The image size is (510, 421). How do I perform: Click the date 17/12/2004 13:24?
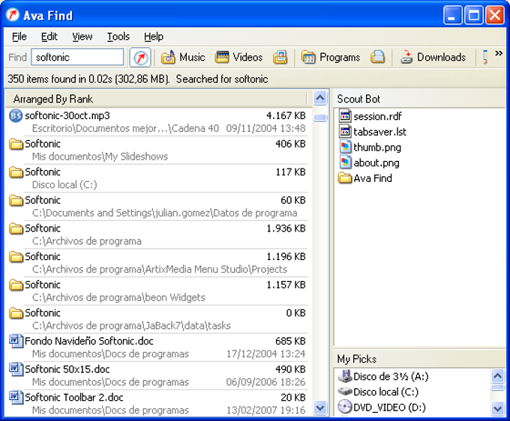tap(266, 354)
